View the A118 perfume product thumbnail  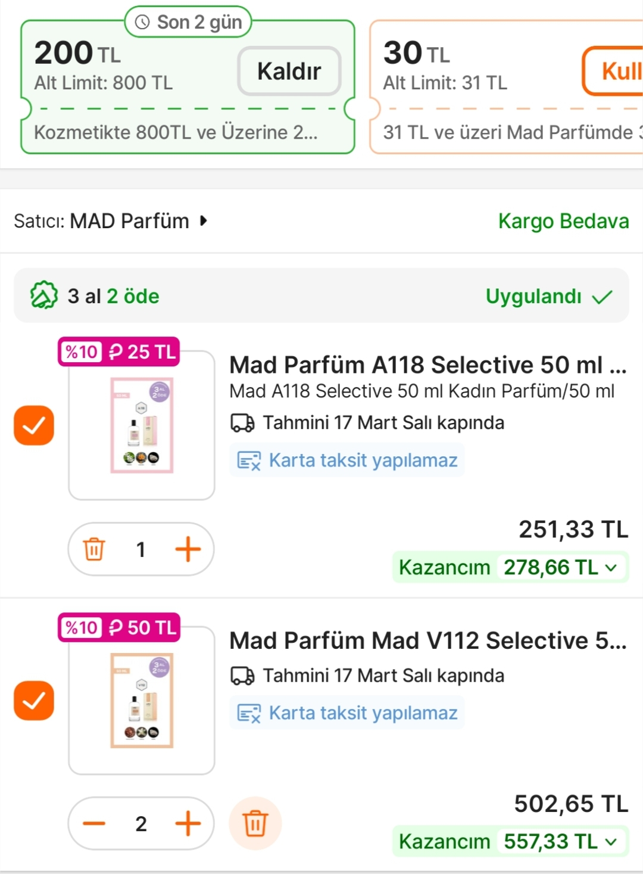tap(142, 425)
